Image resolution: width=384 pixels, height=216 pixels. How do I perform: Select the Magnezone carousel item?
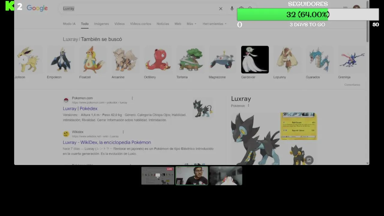[223, 62]
